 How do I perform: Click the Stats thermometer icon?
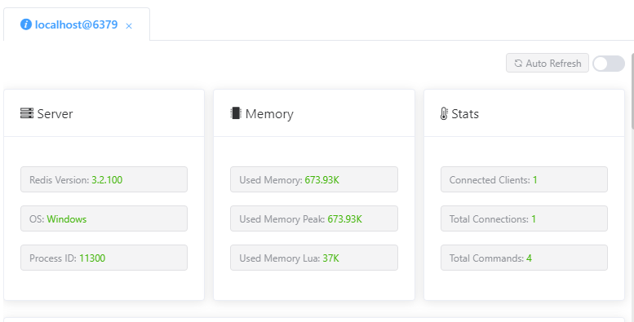[444, 113]
